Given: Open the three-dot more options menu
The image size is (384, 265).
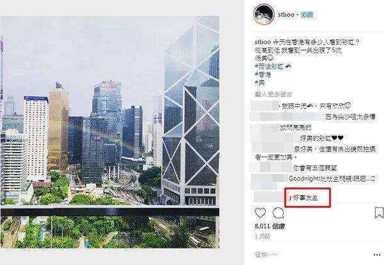Looking at the screenshot, I should [x=377, y=255].
